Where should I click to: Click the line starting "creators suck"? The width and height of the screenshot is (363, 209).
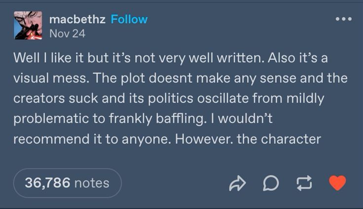click(169, 99)
